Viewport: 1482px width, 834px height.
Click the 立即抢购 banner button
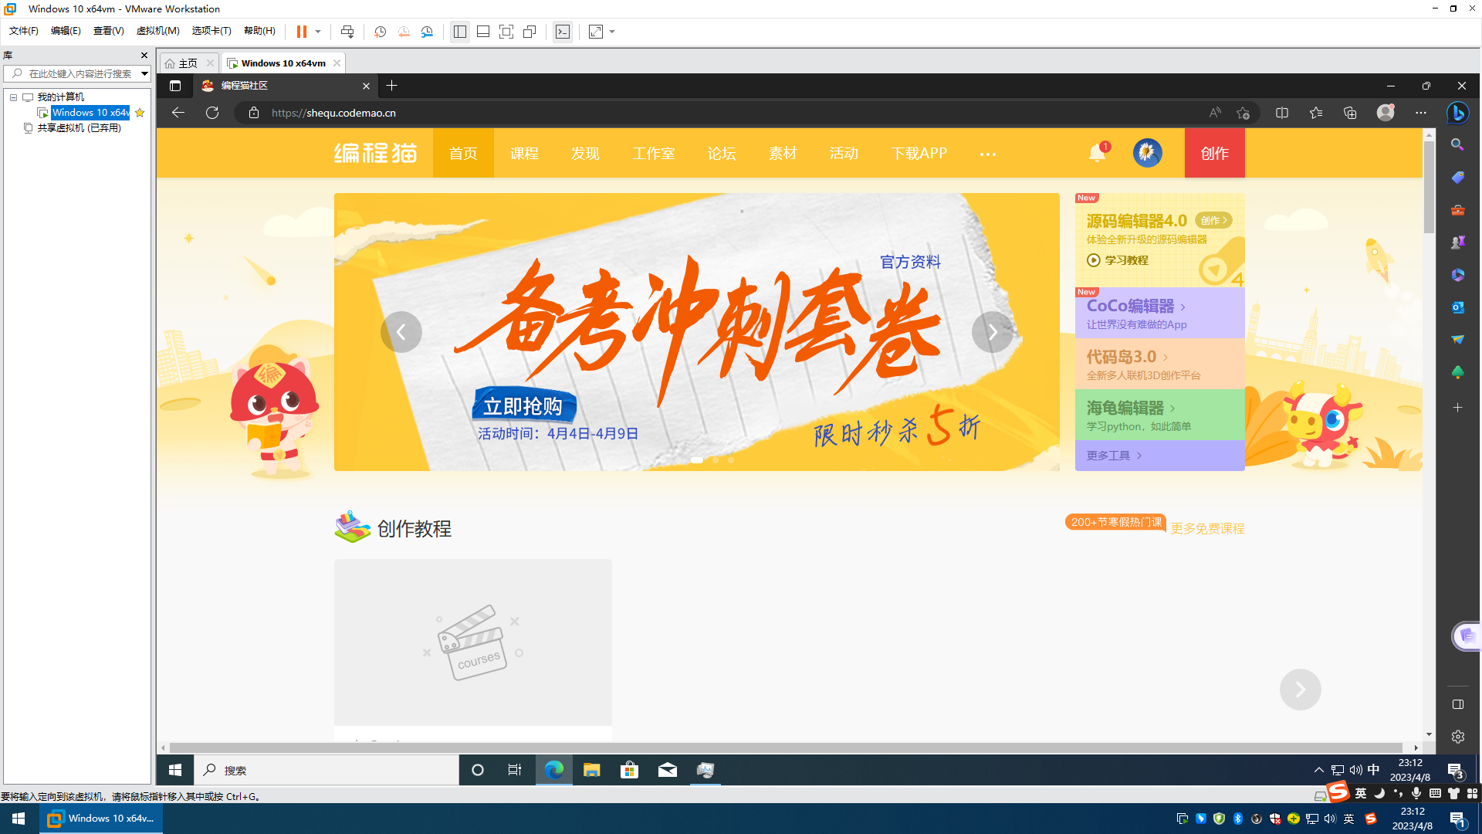(523, 406)
